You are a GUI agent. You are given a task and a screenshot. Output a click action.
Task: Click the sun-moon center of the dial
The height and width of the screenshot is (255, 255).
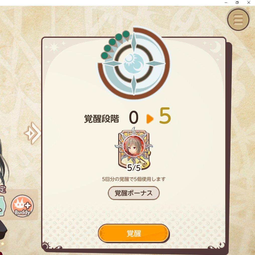coord(134,63)
